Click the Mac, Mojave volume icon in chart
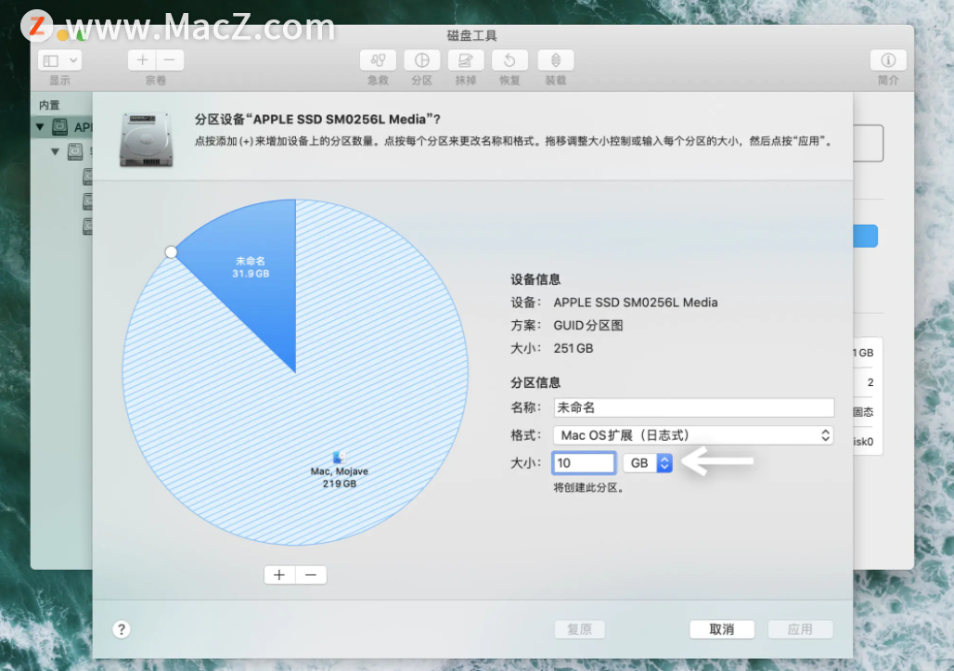Viewport: 954px width, 671px height. click(x=340, y=458)
